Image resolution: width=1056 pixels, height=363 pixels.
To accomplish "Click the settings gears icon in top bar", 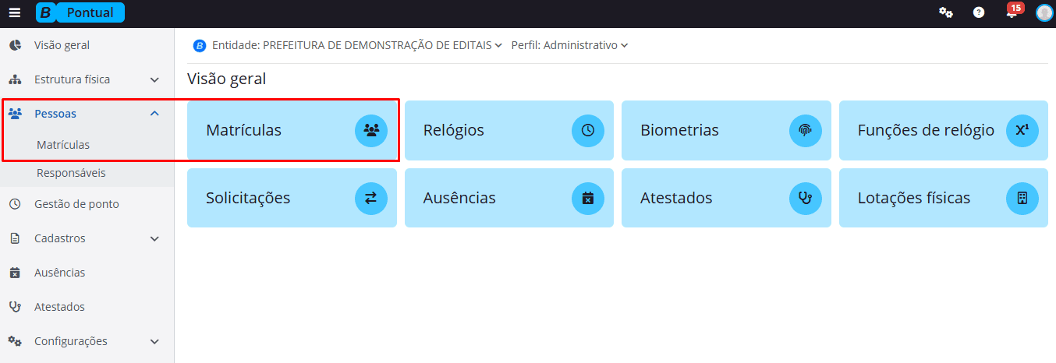I will coord(945,12).
